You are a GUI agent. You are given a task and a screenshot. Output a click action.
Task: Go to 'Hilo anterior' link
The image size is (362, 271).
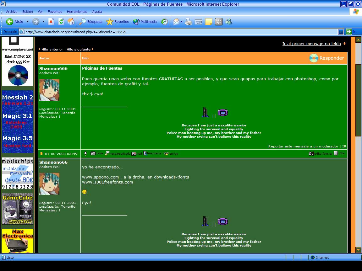[x=52, y=49]
